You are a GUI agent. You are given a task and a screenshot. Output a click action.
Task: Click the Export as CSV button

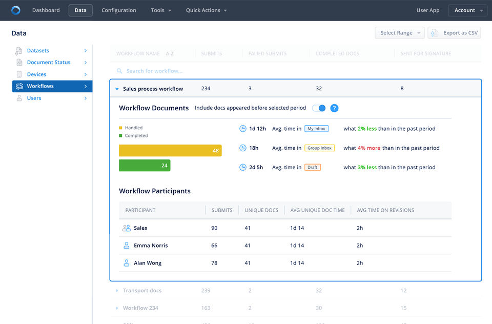tap(454, 33)
